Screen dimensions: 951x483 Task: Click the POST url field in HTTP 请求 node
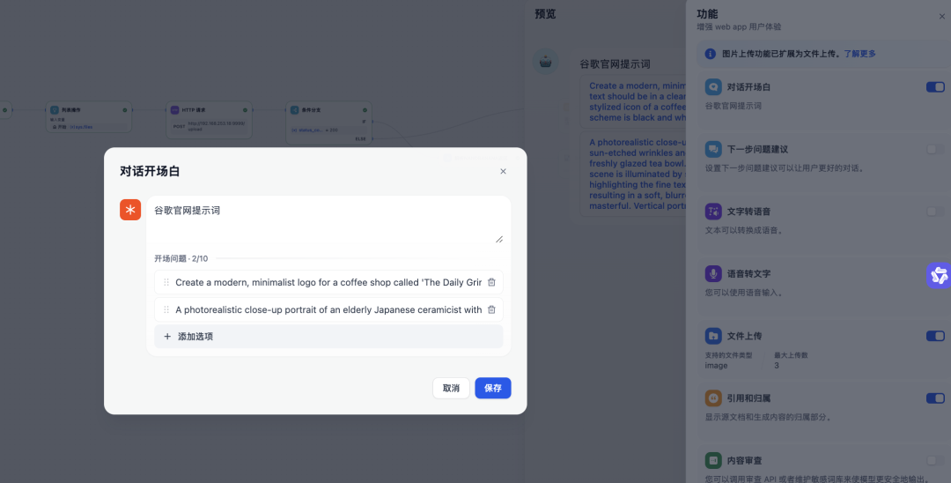coord(209,126)
